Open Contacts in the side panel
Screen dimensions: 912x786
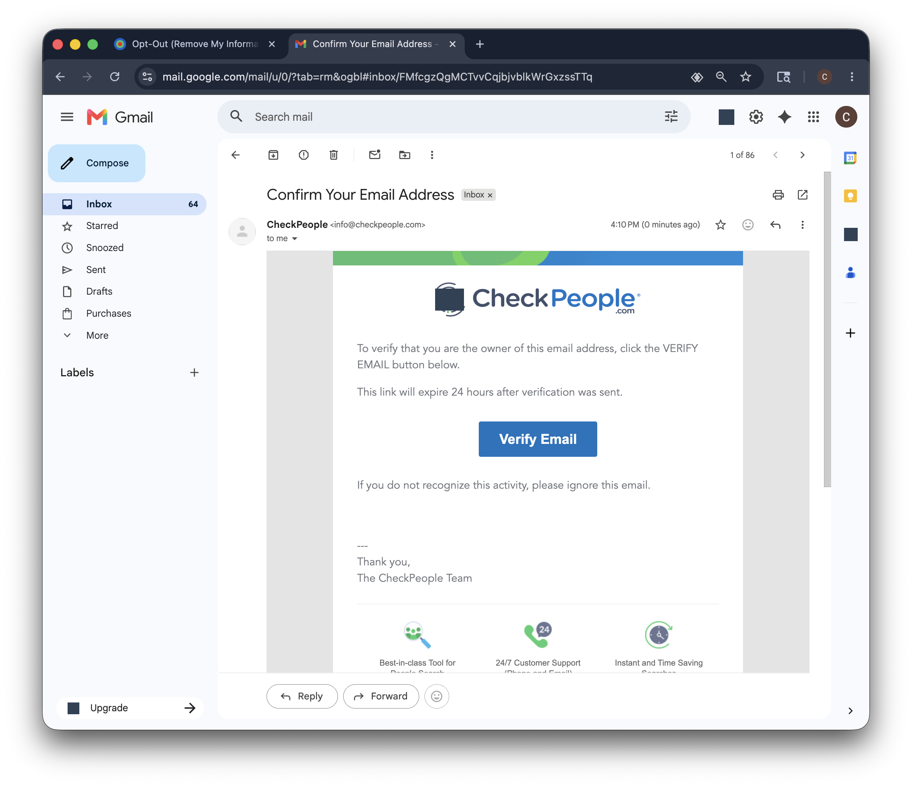click(x=850, y=273)
